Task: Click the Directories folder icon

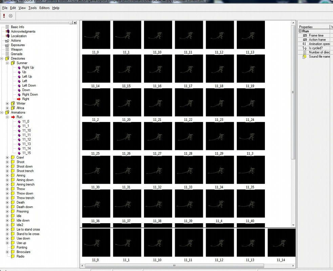Action: tap(7, 58)
